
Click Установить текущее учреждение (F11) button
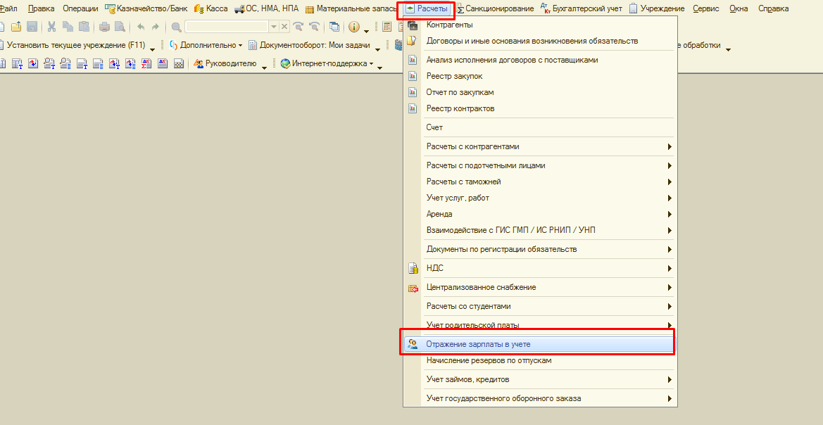(x=75, y=45)
